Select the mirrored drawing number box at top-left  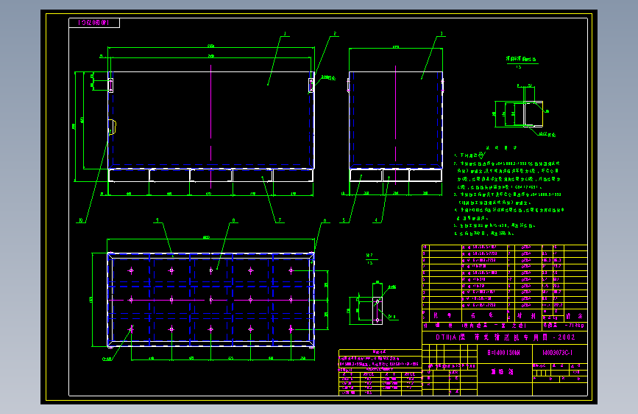(x=94, y=23)
